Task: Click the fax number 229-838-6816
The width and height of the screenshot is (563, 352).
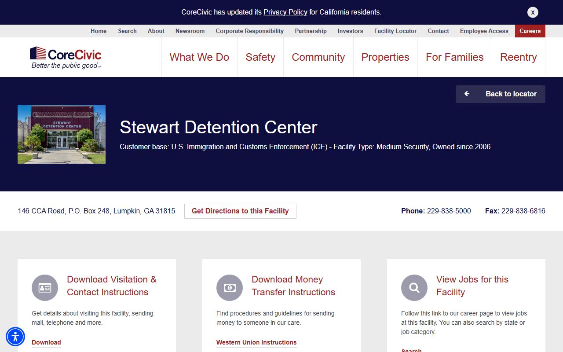Action: [x=523, y=211]
